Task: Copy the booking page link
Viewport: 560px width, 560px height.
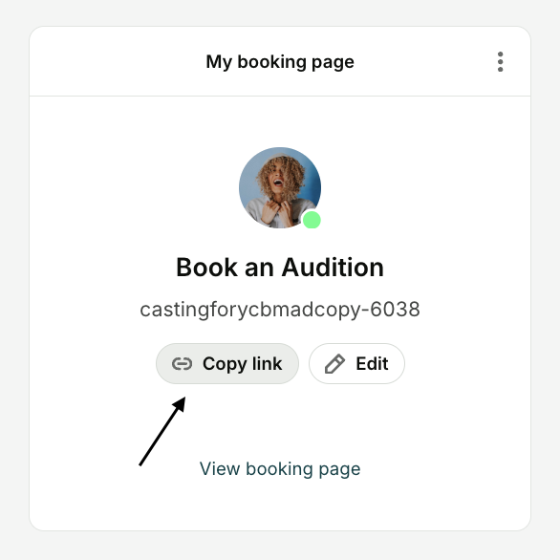Action: click(x=227, y=363)
